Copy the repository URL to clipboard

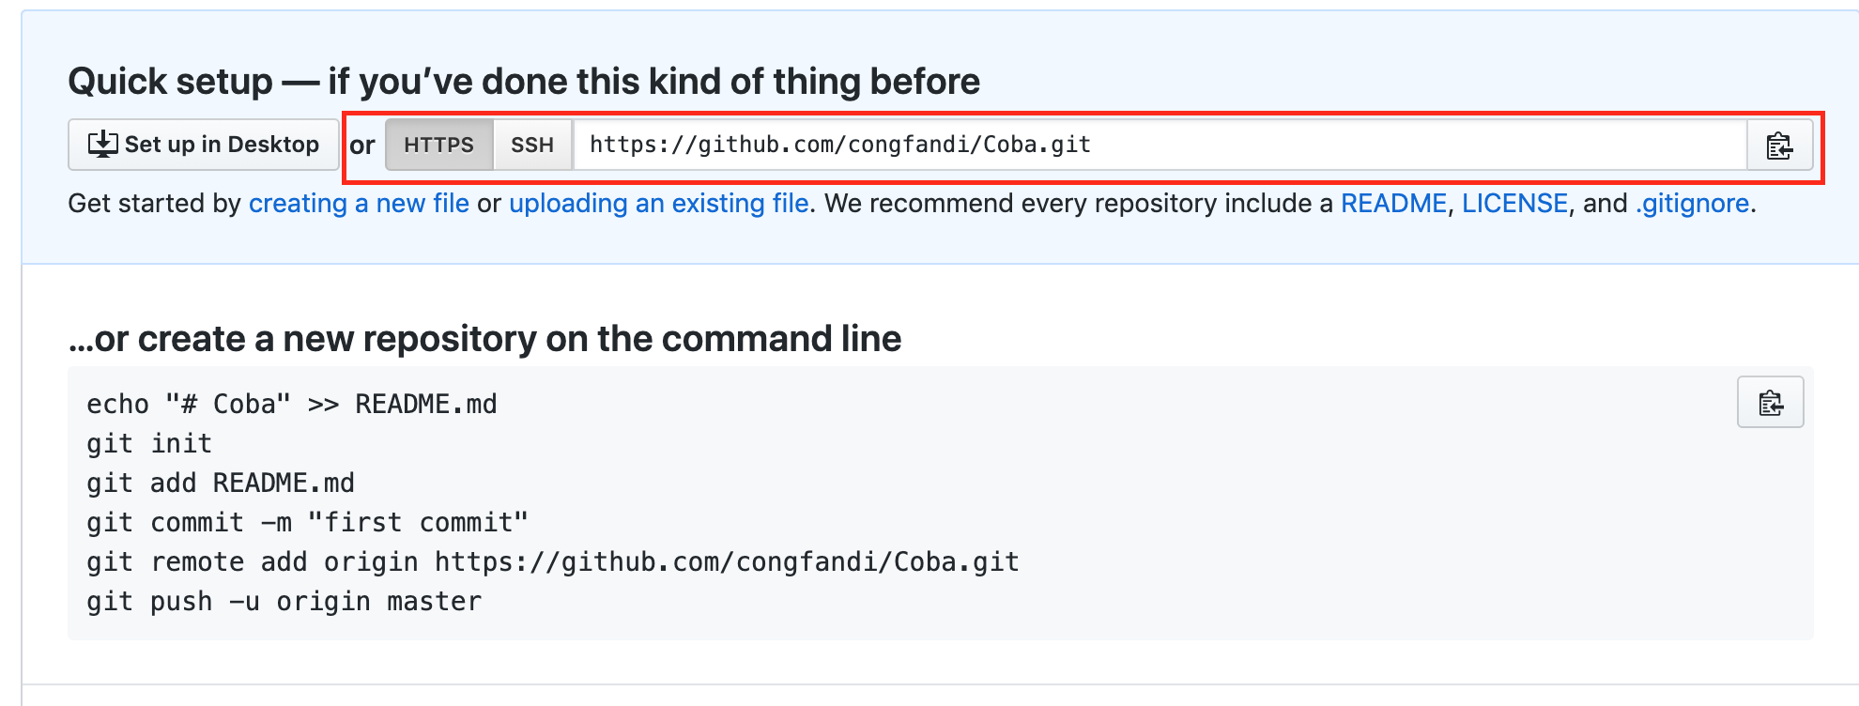click(1779, 146)
